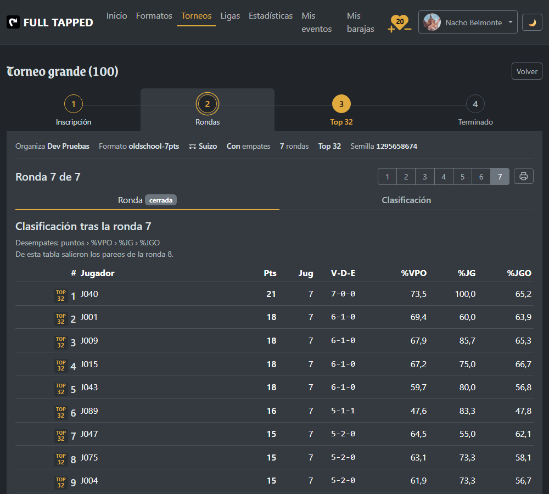Expand the Nacho Belmonte user dropdown
This screenshot has width=549, height=494.
click(468, 22)
